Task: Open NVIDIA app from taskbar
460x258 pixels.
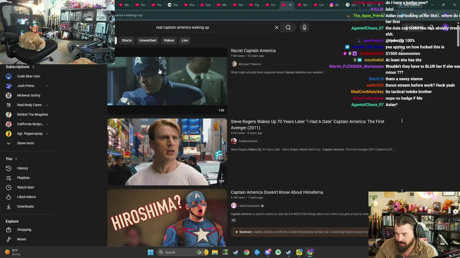Action: (225, 252)
